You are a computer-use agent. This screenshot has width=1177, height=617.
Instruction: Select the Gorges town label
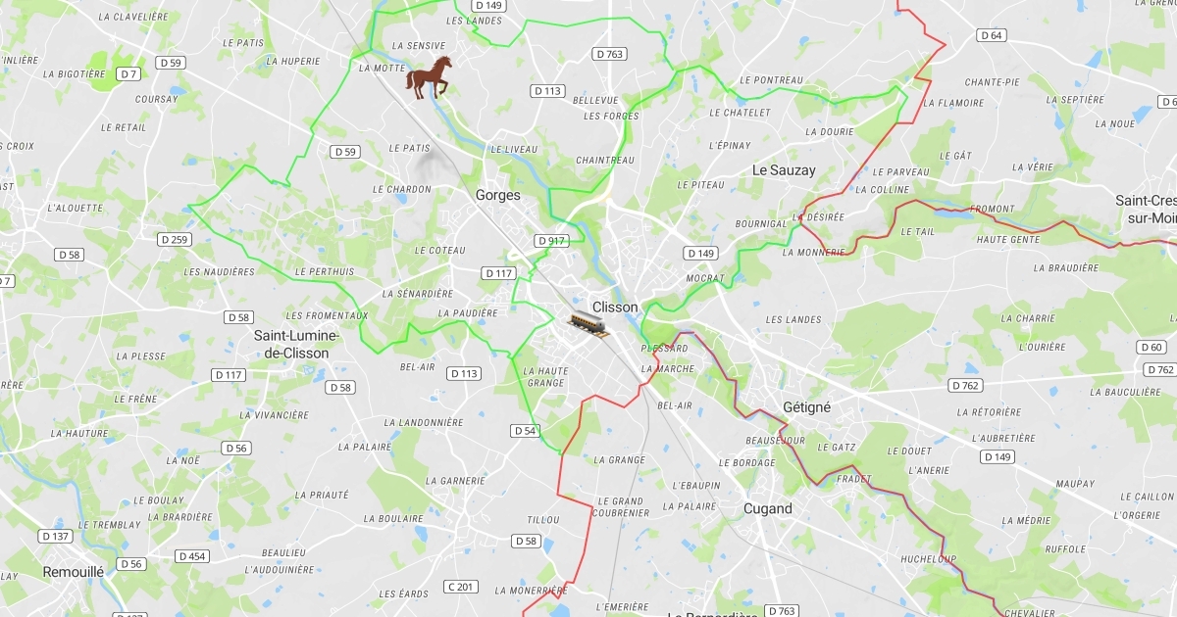(x=498, y=195)
